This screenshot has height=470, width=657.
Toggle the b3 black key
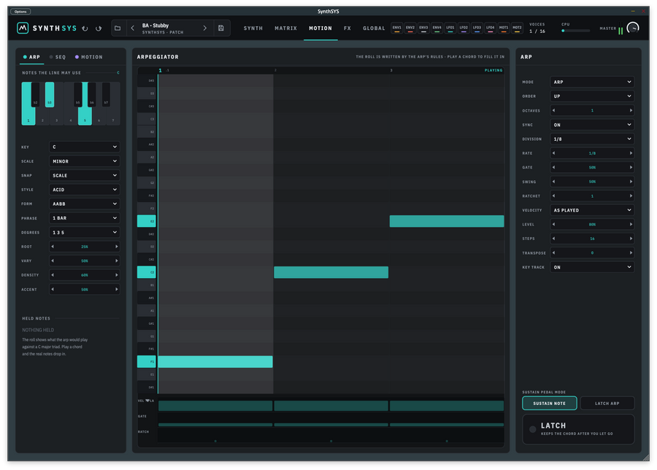[50, 95]
